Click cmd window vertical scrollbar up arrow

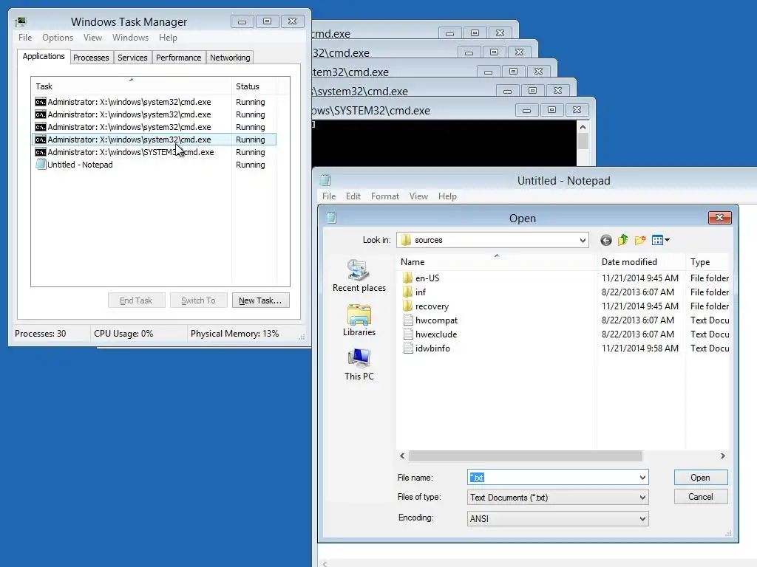tap(583, 127)
